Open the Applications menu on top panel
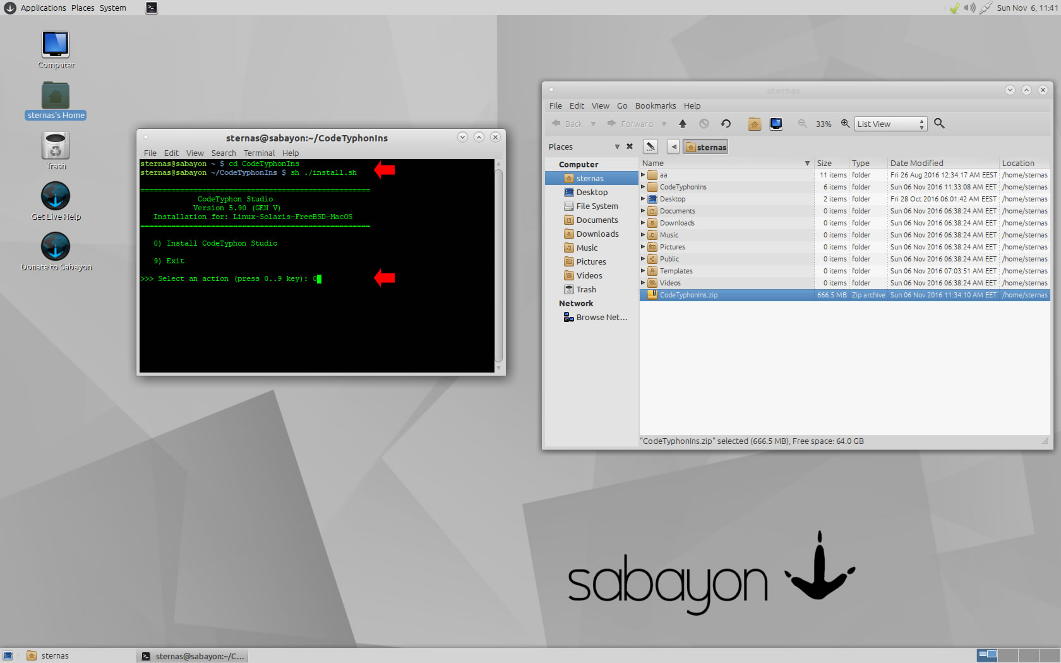This screenshot has width=1061, height=663. 43,8
